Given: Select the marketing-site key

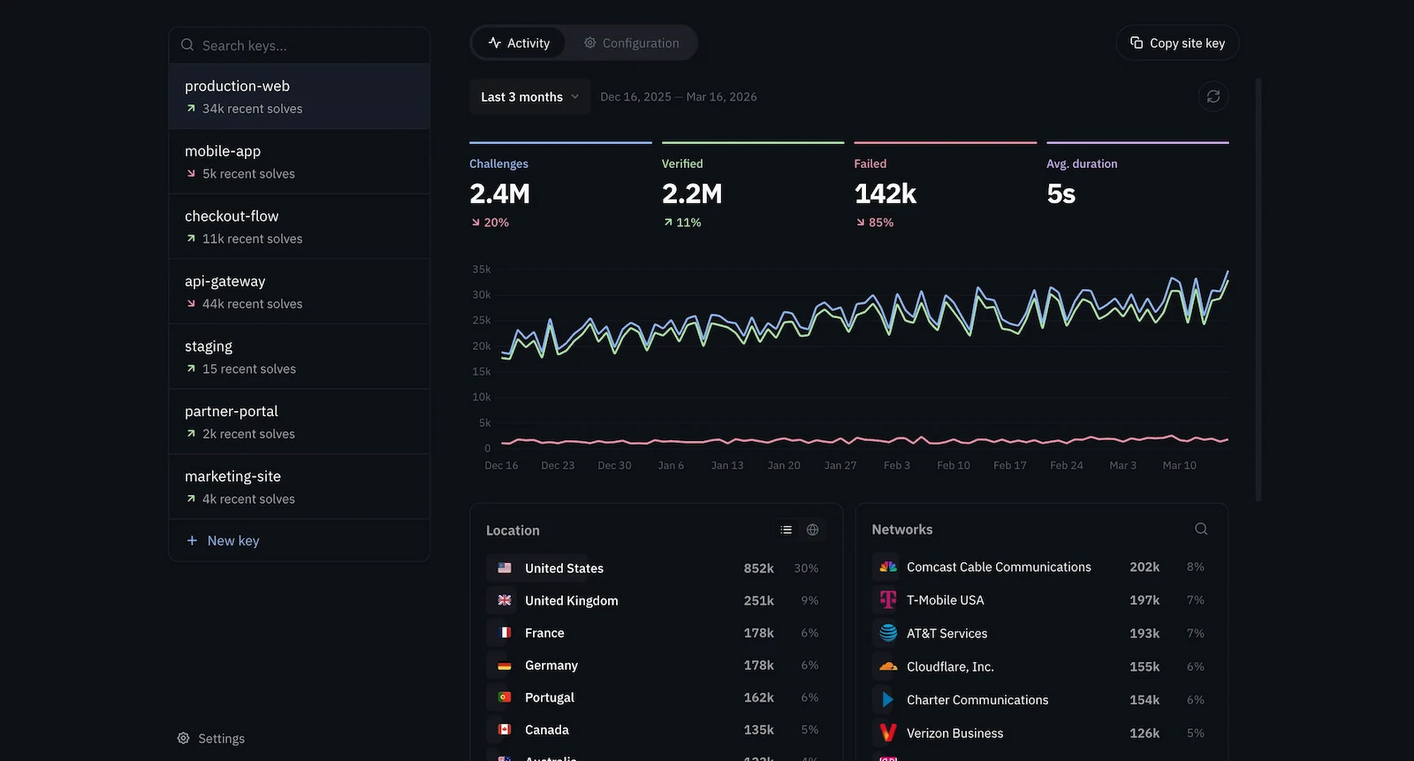Looking at the screenshot, I should coord(299,486).
